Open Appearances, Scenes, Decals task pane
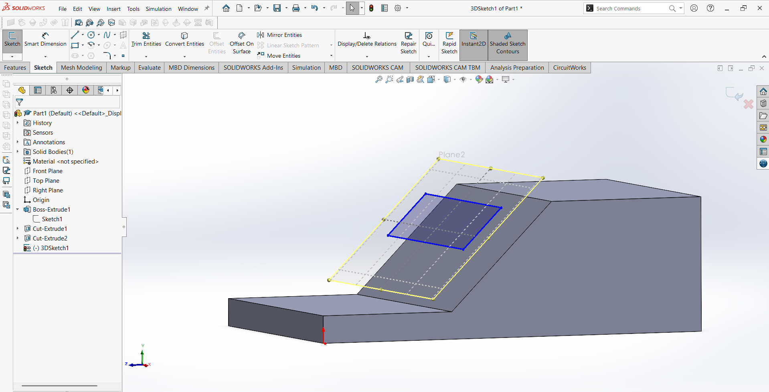Viewport: 769px width, 392px height. click(763, 139)
